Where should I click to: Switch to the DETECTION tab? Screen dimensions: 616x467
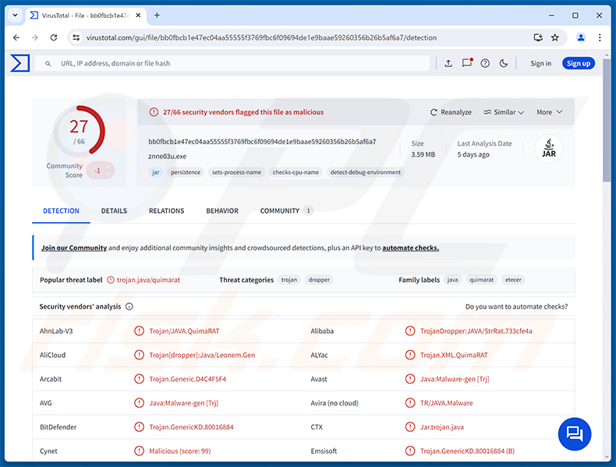pyautogui.click(x=61, y=211)
